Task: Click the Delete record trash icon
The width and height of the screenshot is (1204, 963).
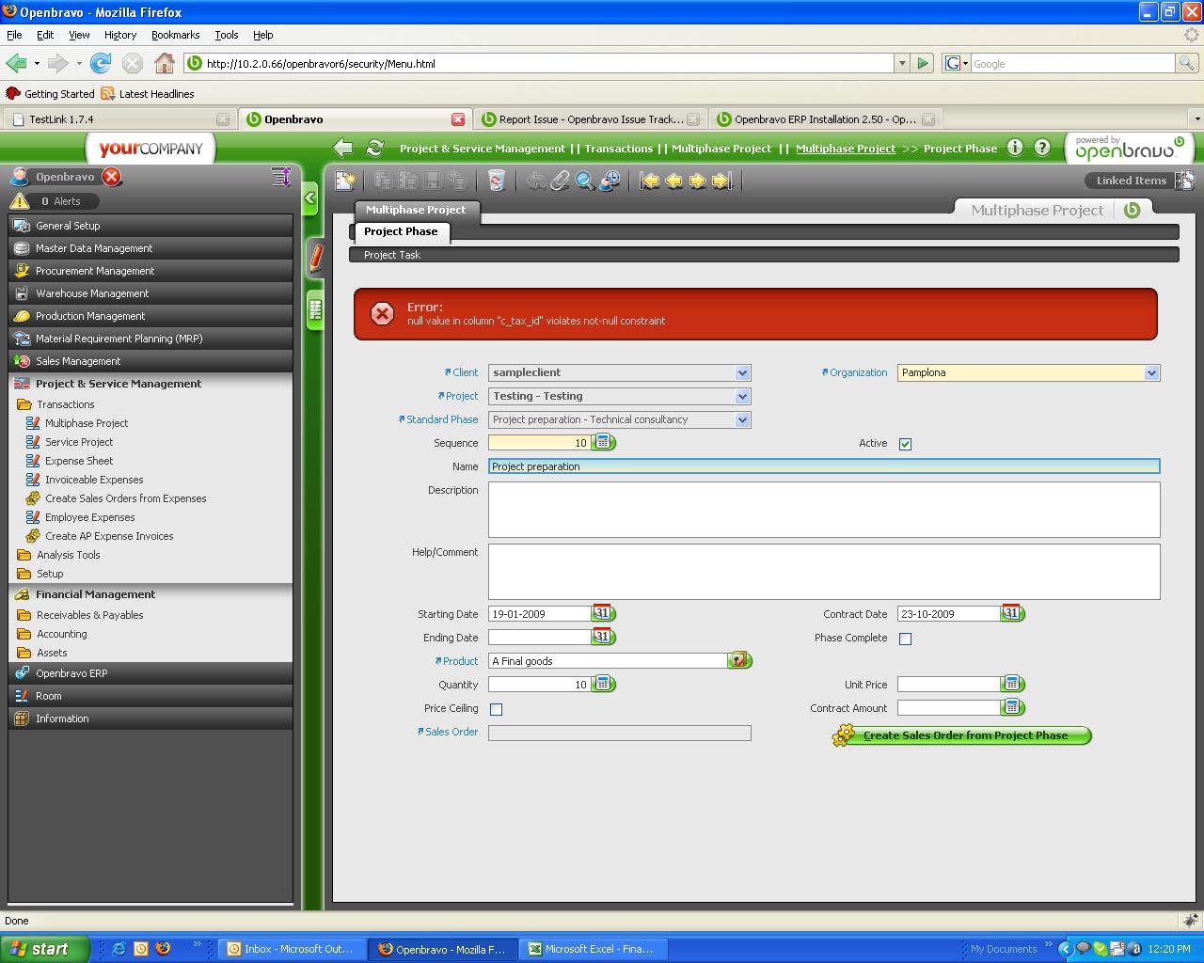Action: 496,181
